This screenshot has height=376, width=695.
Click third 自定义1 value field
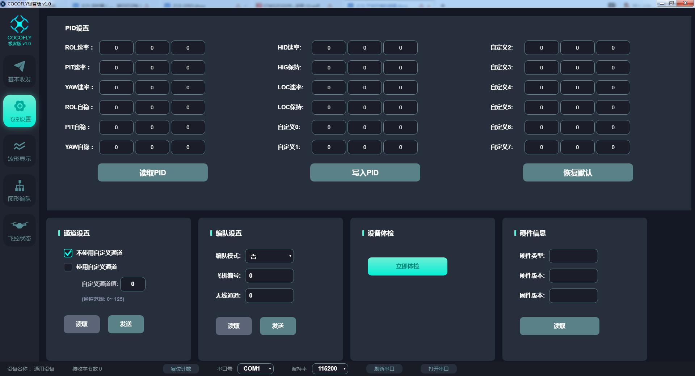pos(400,147)
